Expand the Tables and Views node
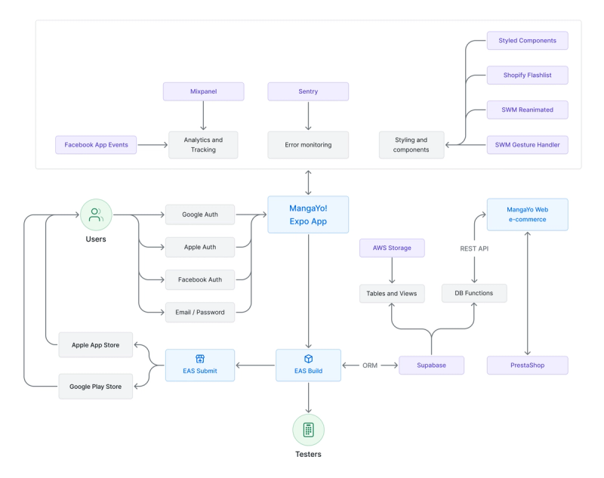 392,293
